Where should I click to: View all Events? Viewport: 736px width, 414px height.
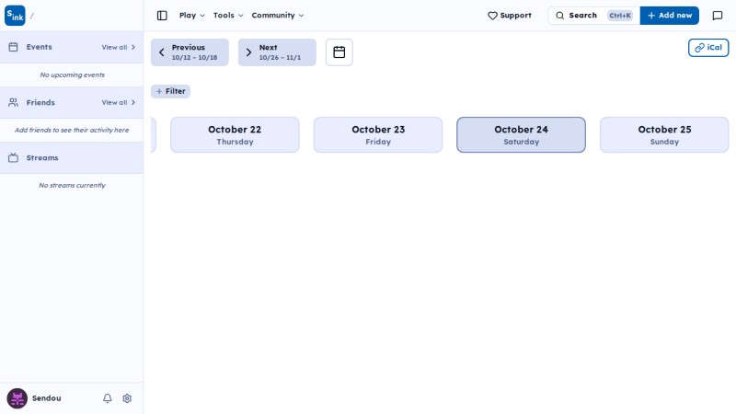click(x=119, y=47)
